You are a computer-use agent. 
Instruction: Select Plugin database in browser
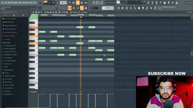click(11, 25)
